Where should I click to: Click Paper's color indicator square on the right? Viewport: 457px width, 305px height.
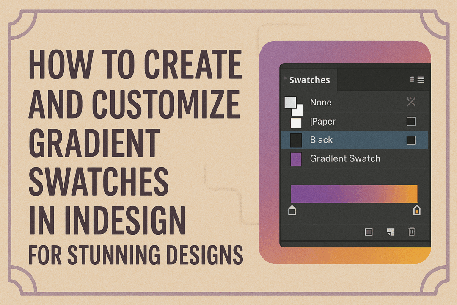click(x=411, y=122)
